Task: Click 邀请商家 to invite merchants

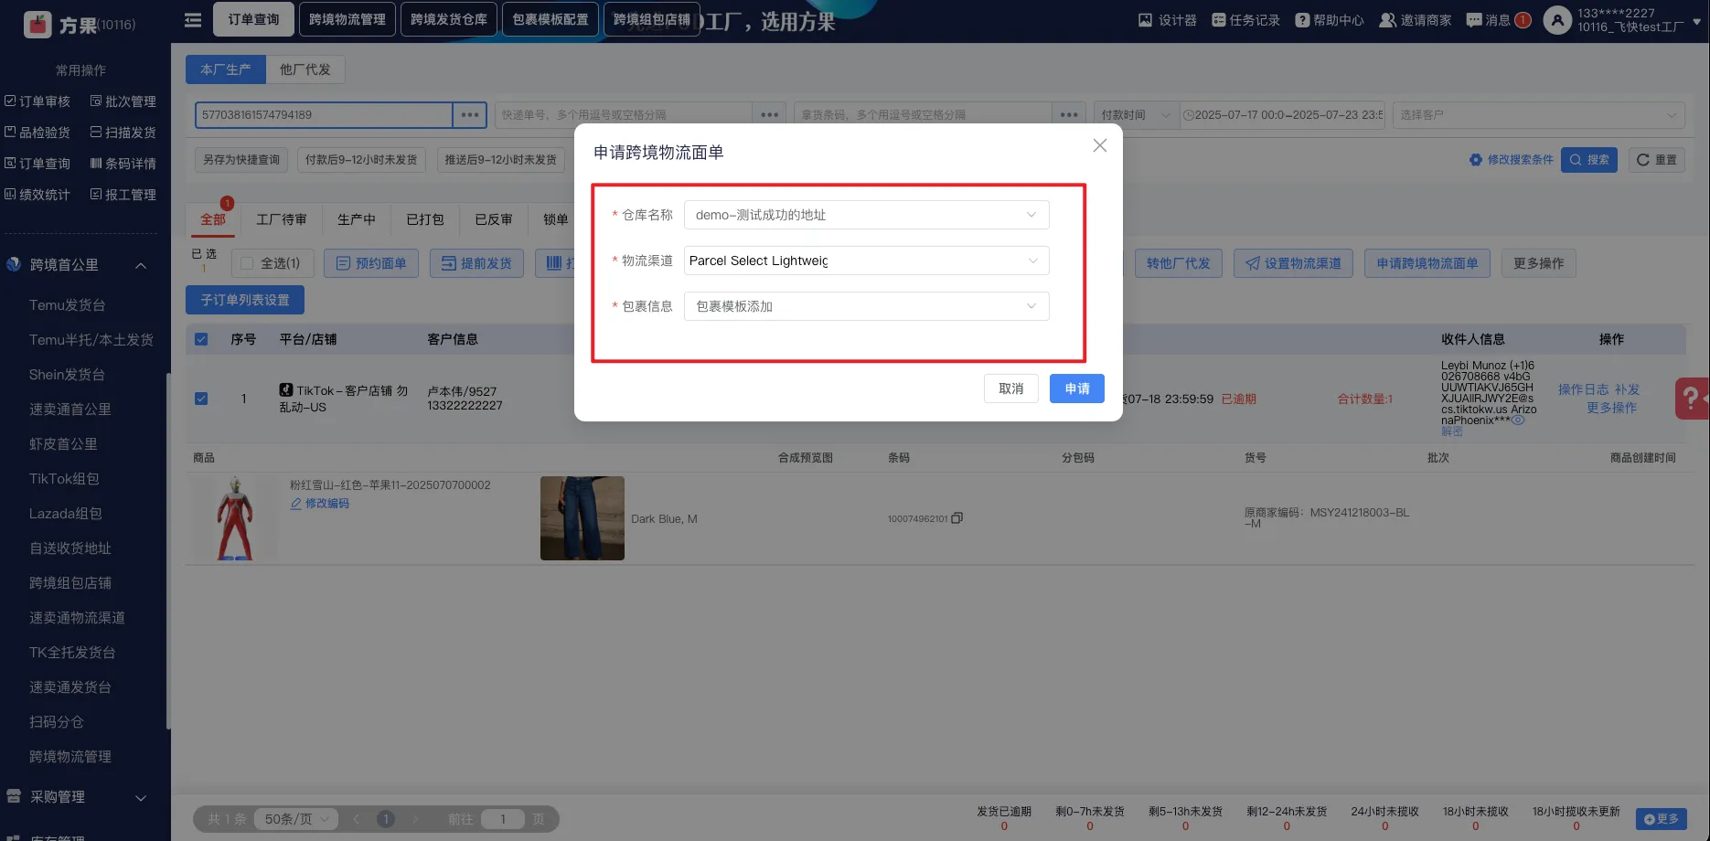Action: click(x=1416, y=20)
